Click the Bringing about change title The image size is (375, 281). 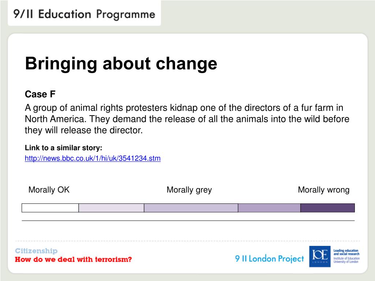click(x=121, y=64)
